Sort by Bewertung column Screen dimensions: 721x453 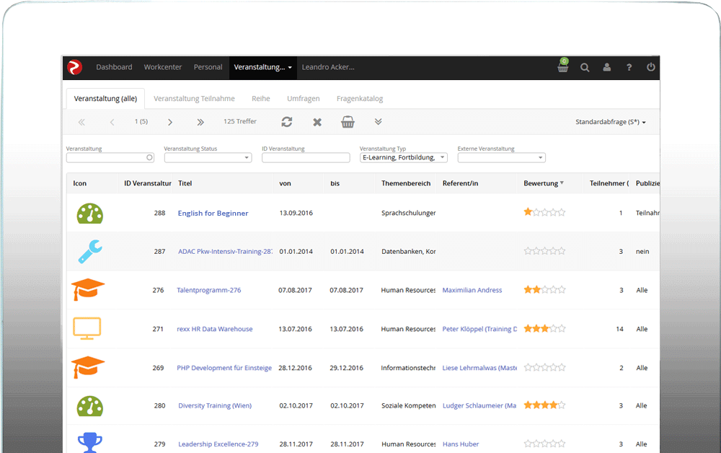click(544, 183)
